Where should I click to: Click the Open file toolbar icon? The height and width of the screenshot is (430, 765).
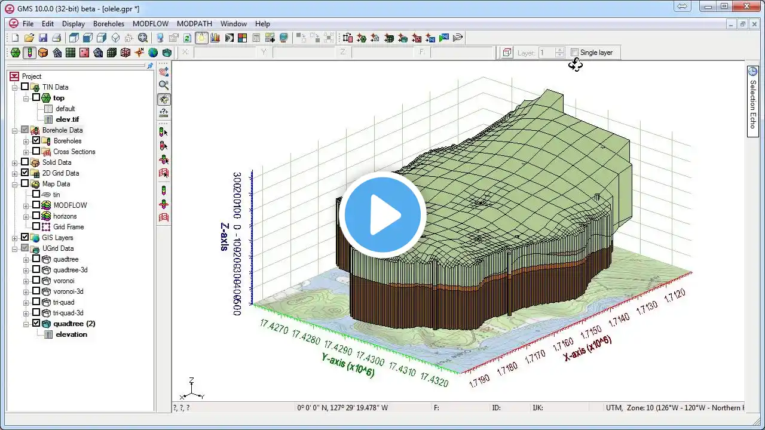click(x=29, y=38)
